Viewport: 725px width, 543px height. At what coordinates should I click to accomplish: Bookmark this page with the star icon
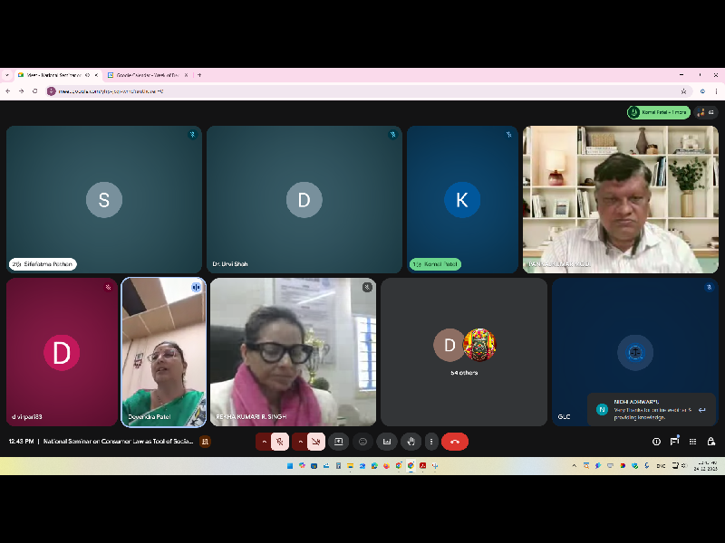pyautogui.click(x=683, y=91)
